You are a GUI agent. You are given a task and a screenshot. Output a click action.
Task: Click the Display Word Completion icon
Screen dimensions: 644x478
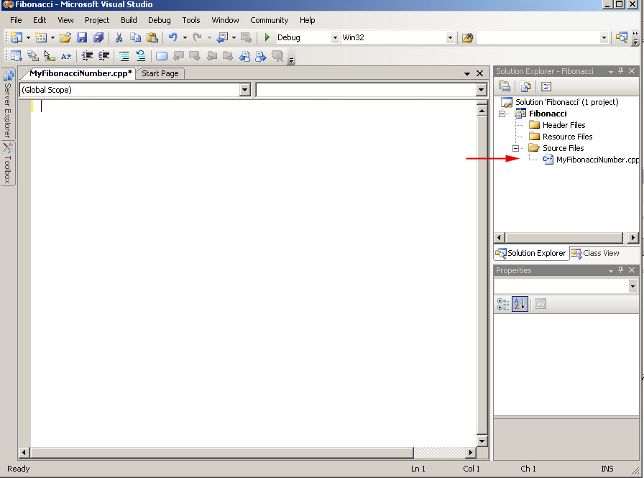tap(65, 56)
